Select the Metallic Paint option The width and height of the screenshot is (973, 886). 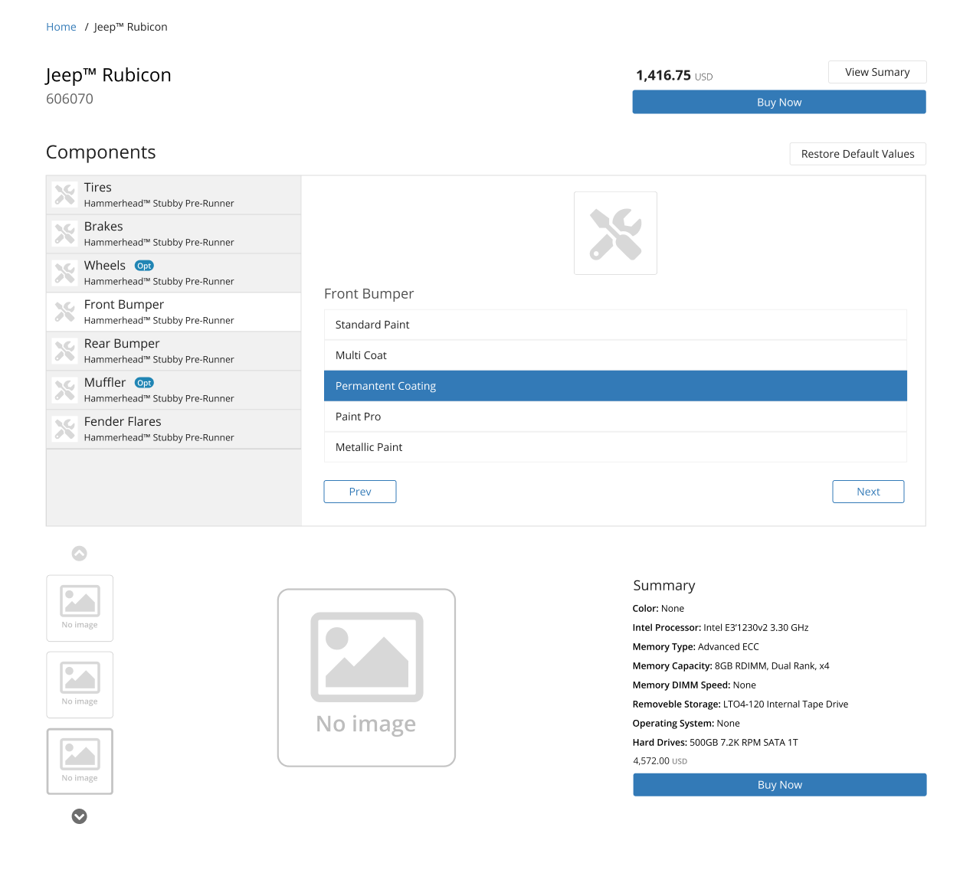tap(615, 447)
